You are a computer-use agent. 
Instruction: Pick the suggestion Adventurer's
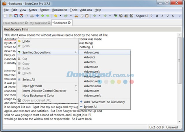[105, 96]
